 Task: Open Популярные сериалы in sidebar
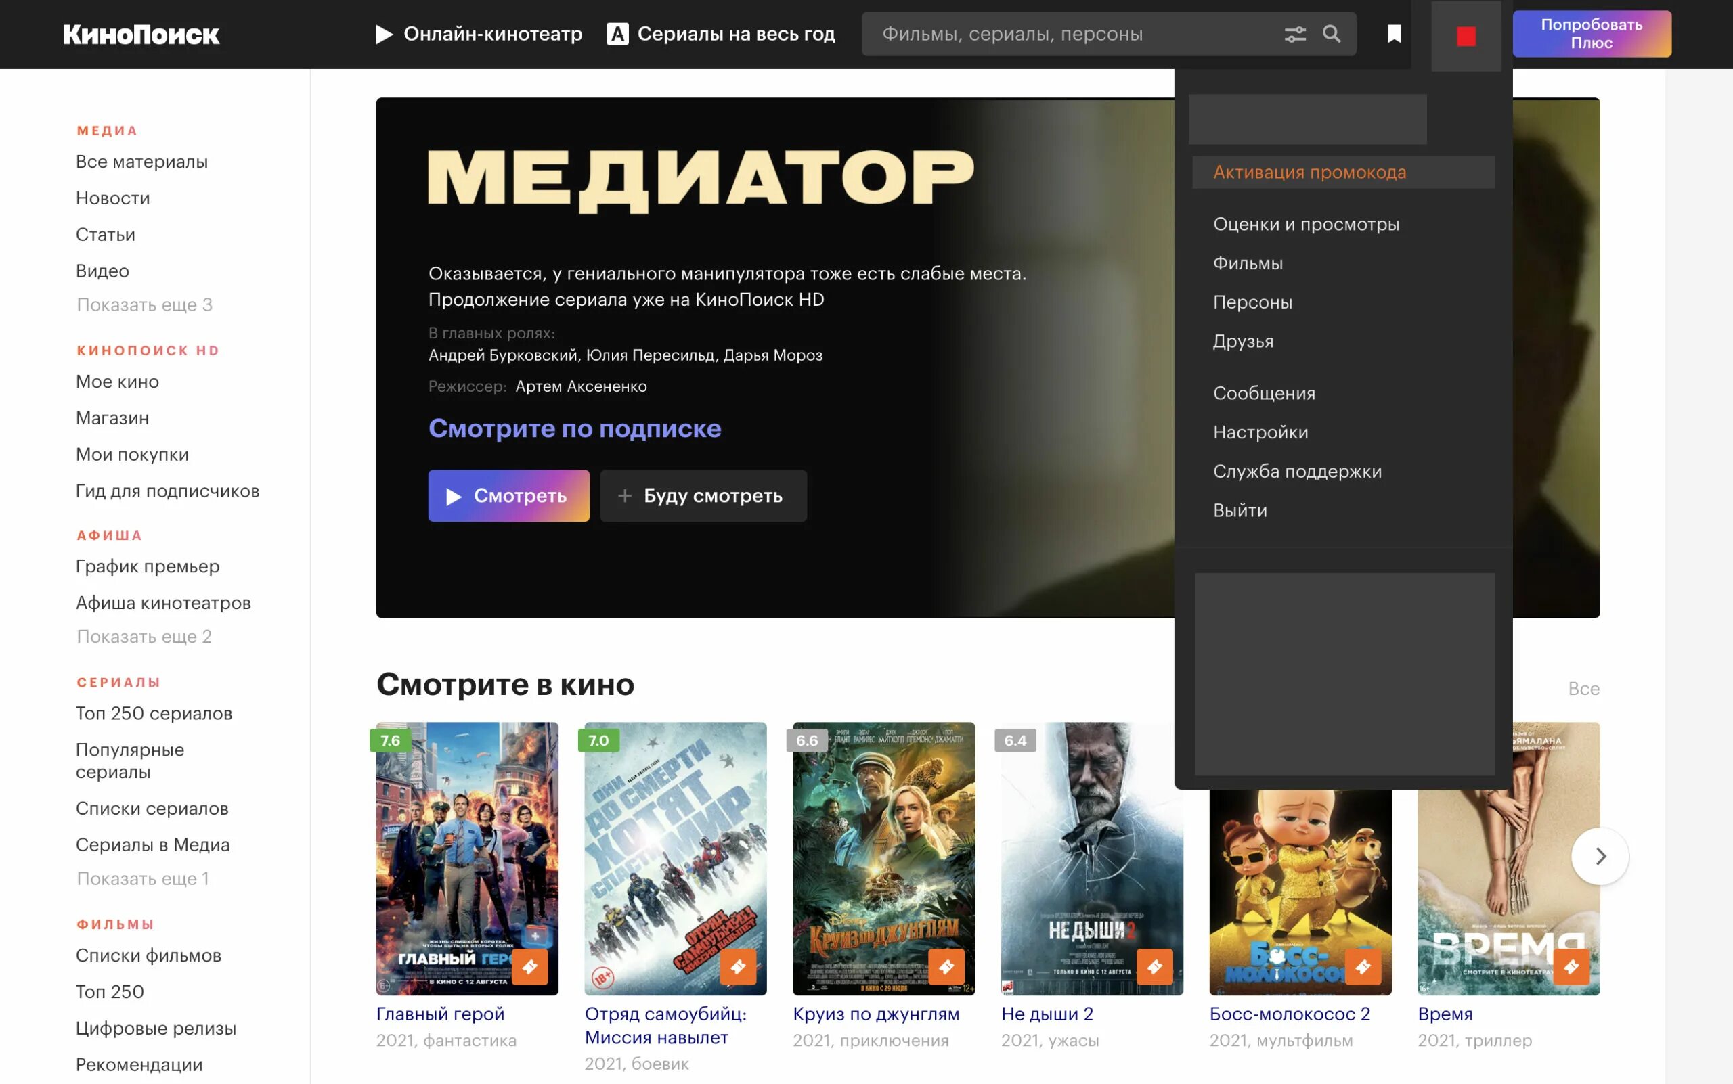(x=130, y=761)
